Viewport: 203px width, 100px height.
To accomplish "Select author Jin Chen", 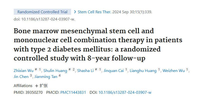I will point(21,76).
